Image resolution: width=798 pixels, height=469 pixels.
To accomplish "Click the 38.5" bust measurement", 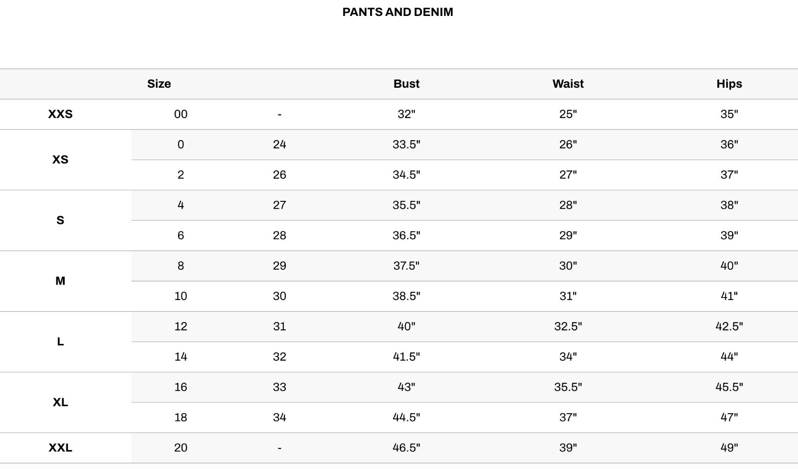I will (x=406, y=296).
